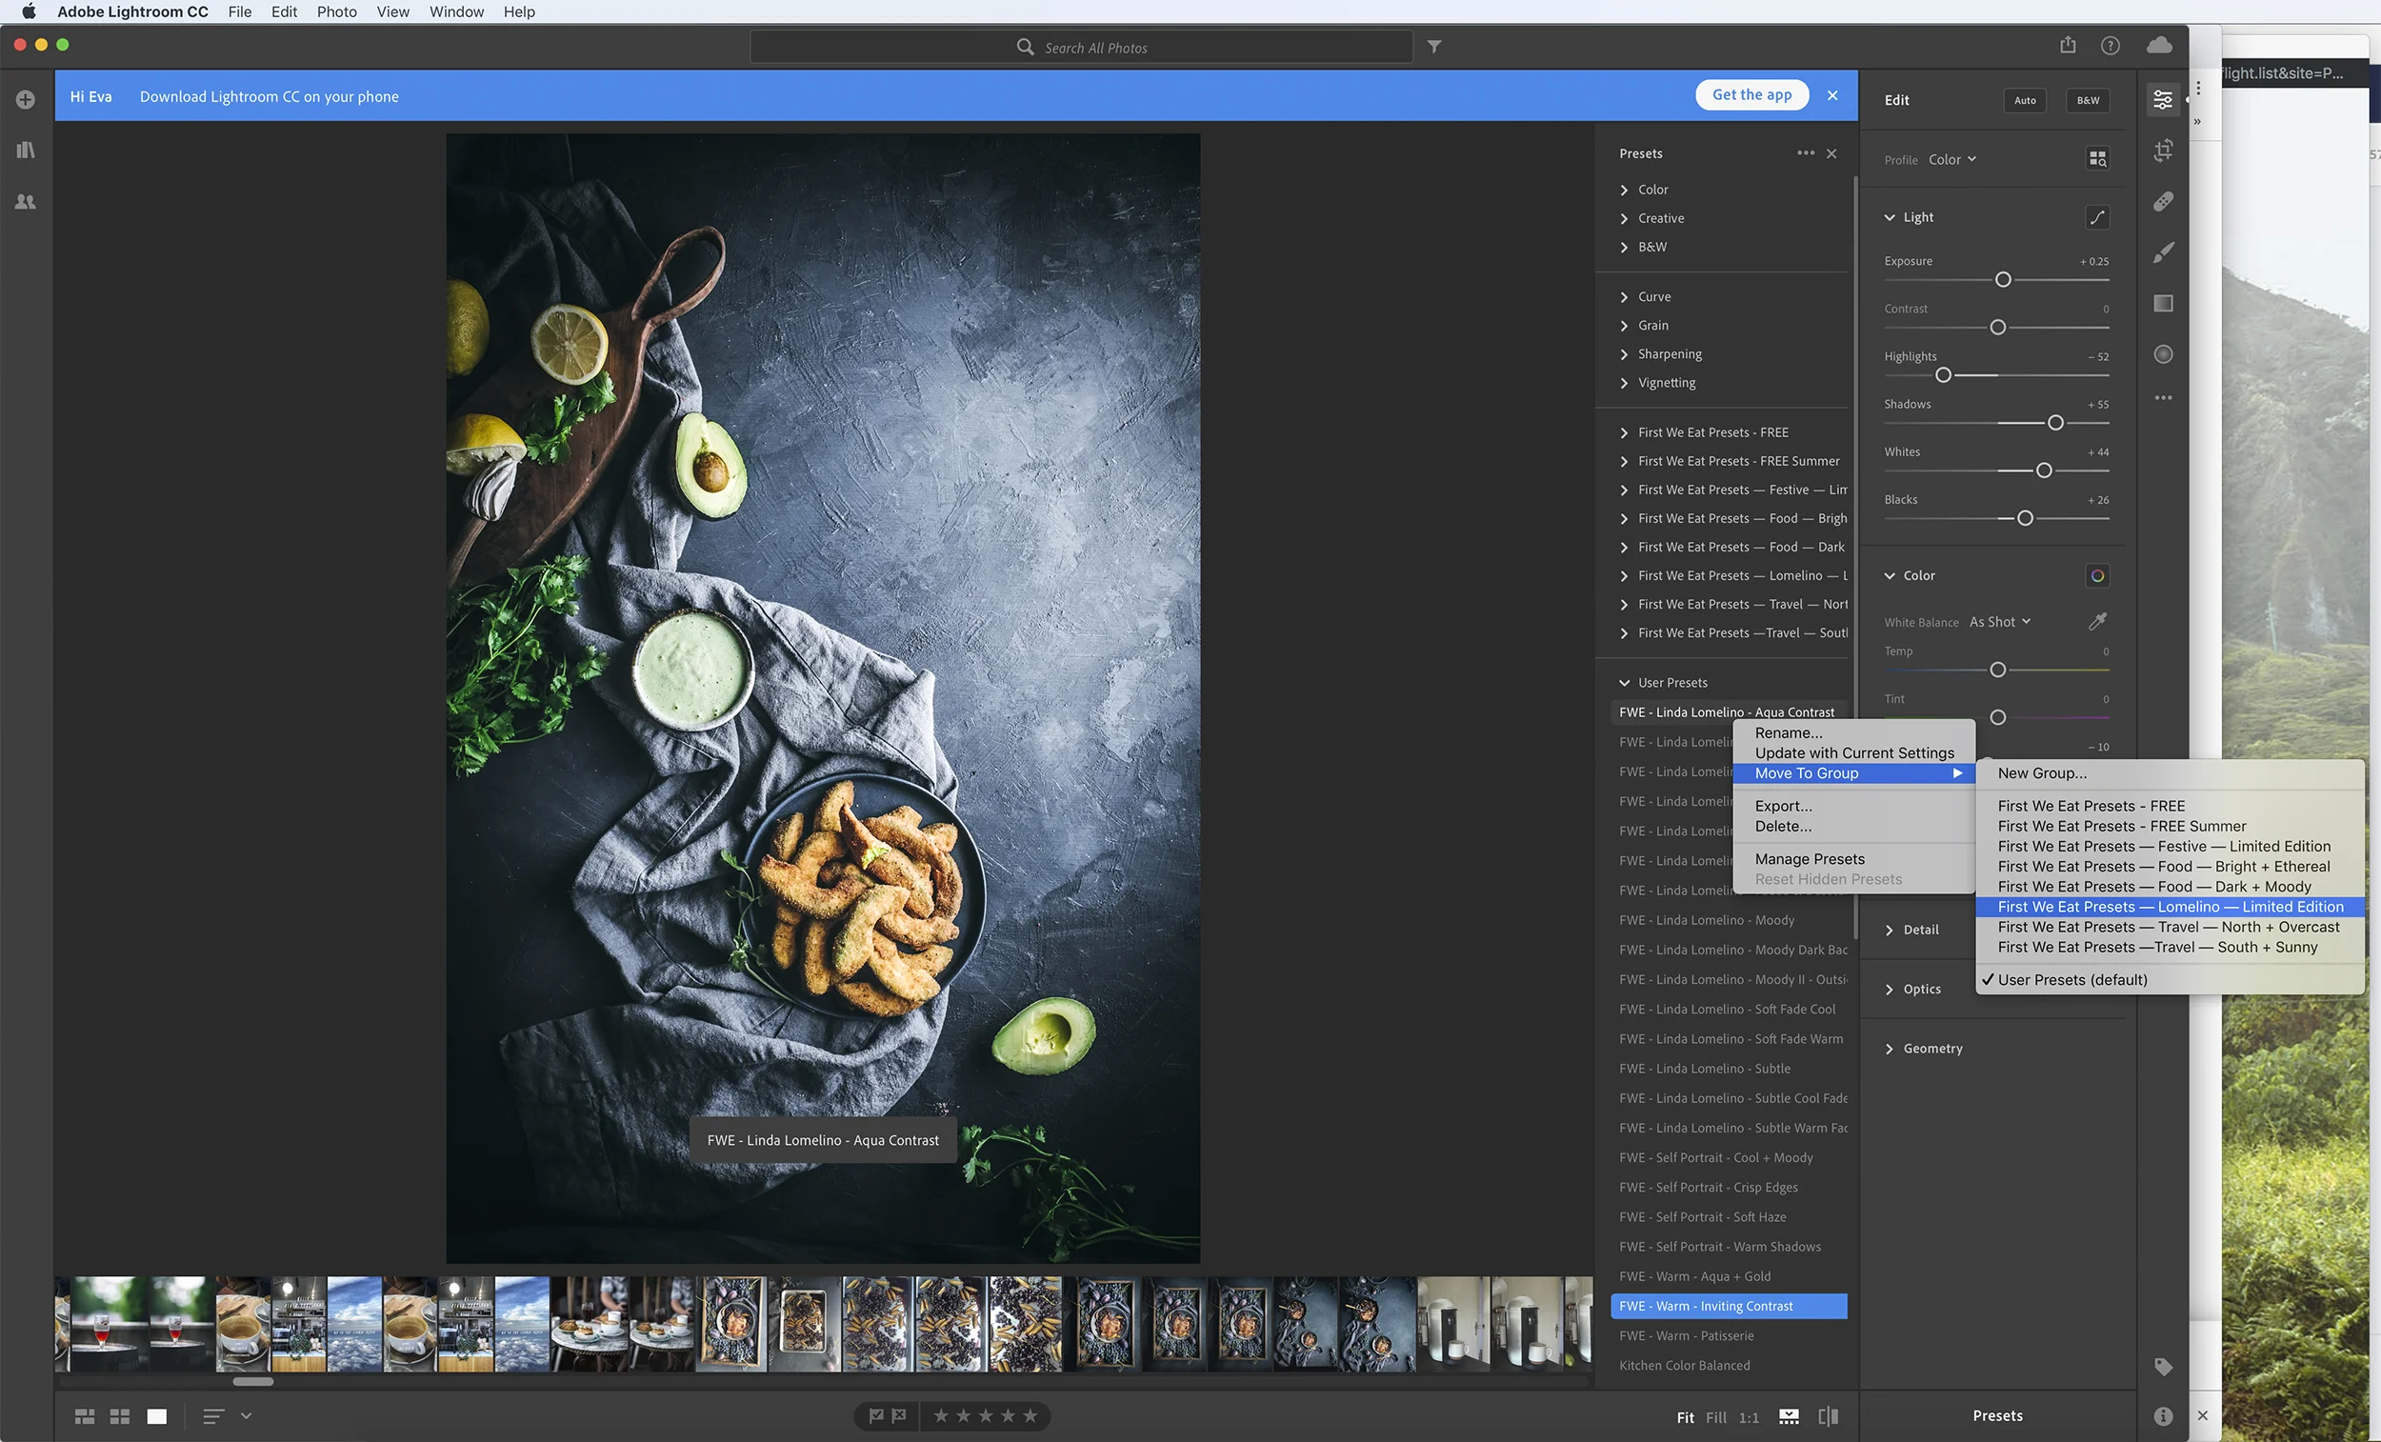2381x1442 pixels.
Task: Open the Help question mark icon
Action: pos(2110,46)
